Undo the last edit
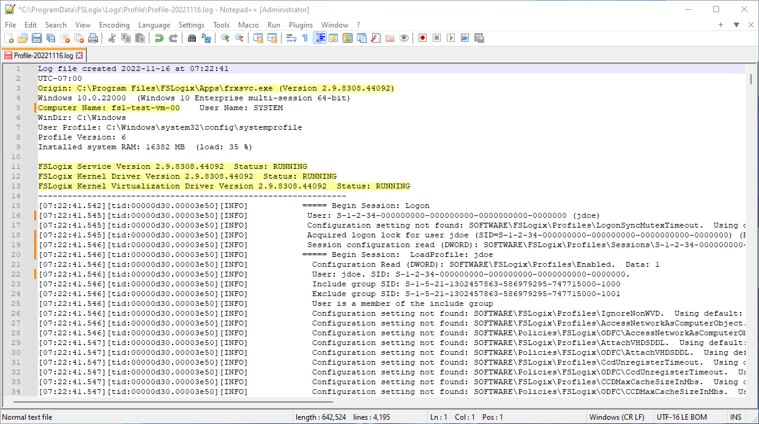 click(159, 38)
